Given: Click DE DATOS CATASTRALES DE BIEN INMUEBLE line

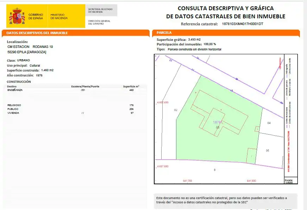Looking at the screenshot, I should click(x=226, y=17).
